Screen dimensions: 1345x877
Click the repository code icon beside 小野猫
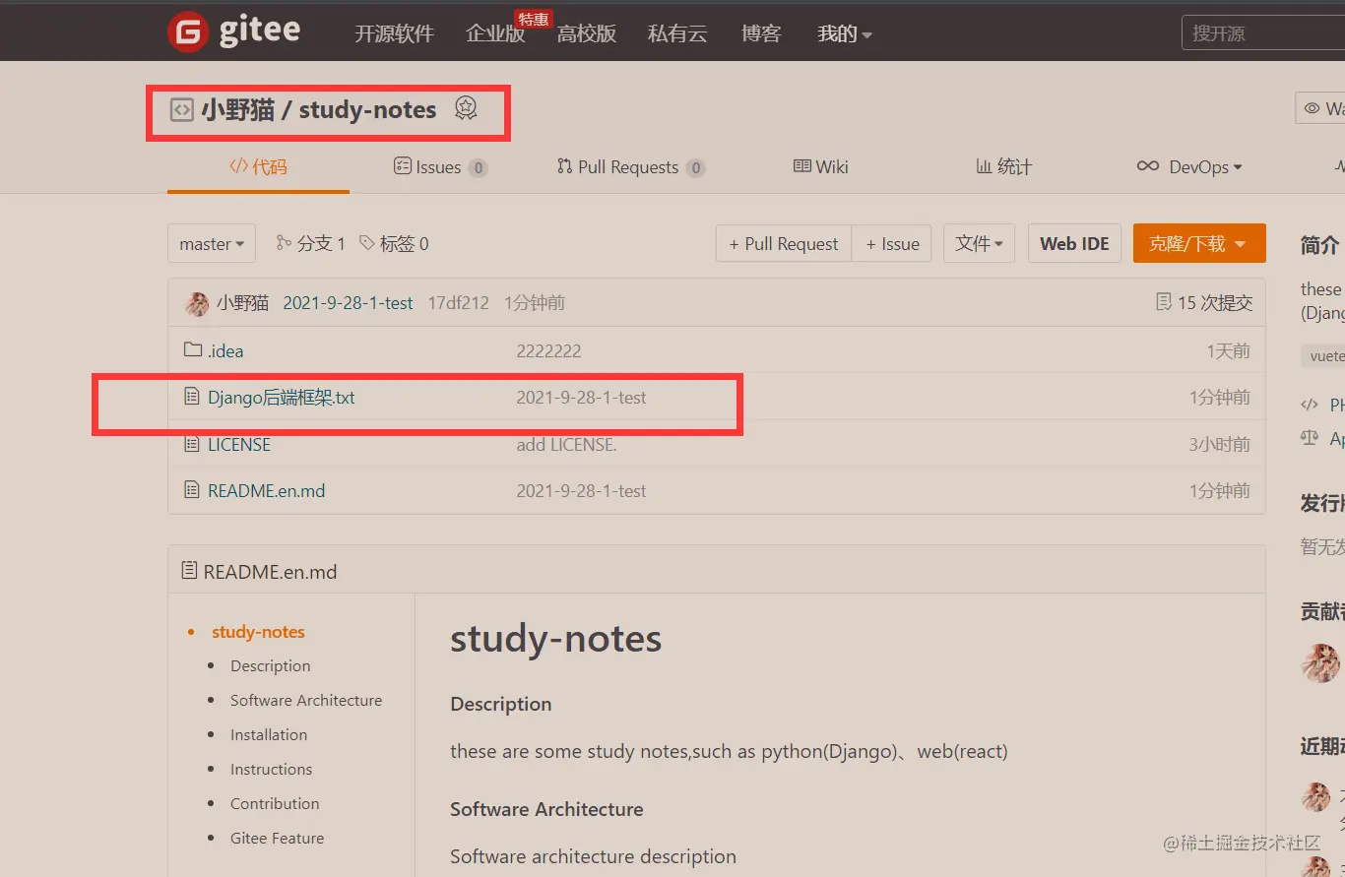181,109
